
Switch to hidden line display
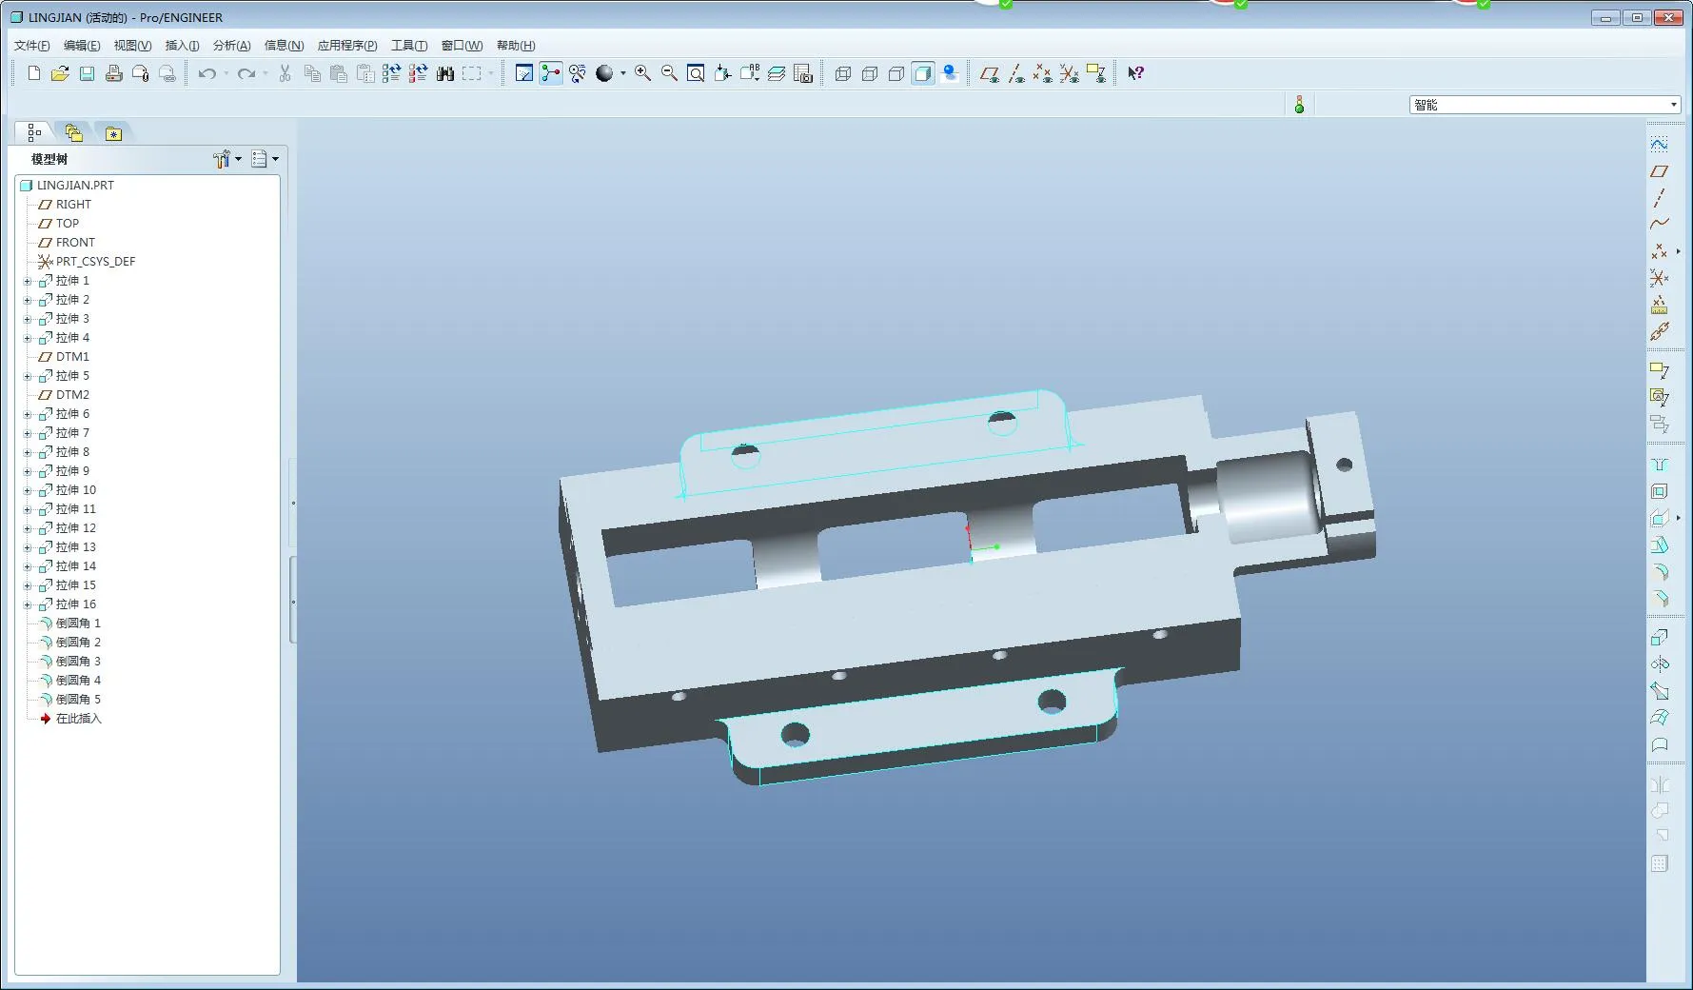869,73
